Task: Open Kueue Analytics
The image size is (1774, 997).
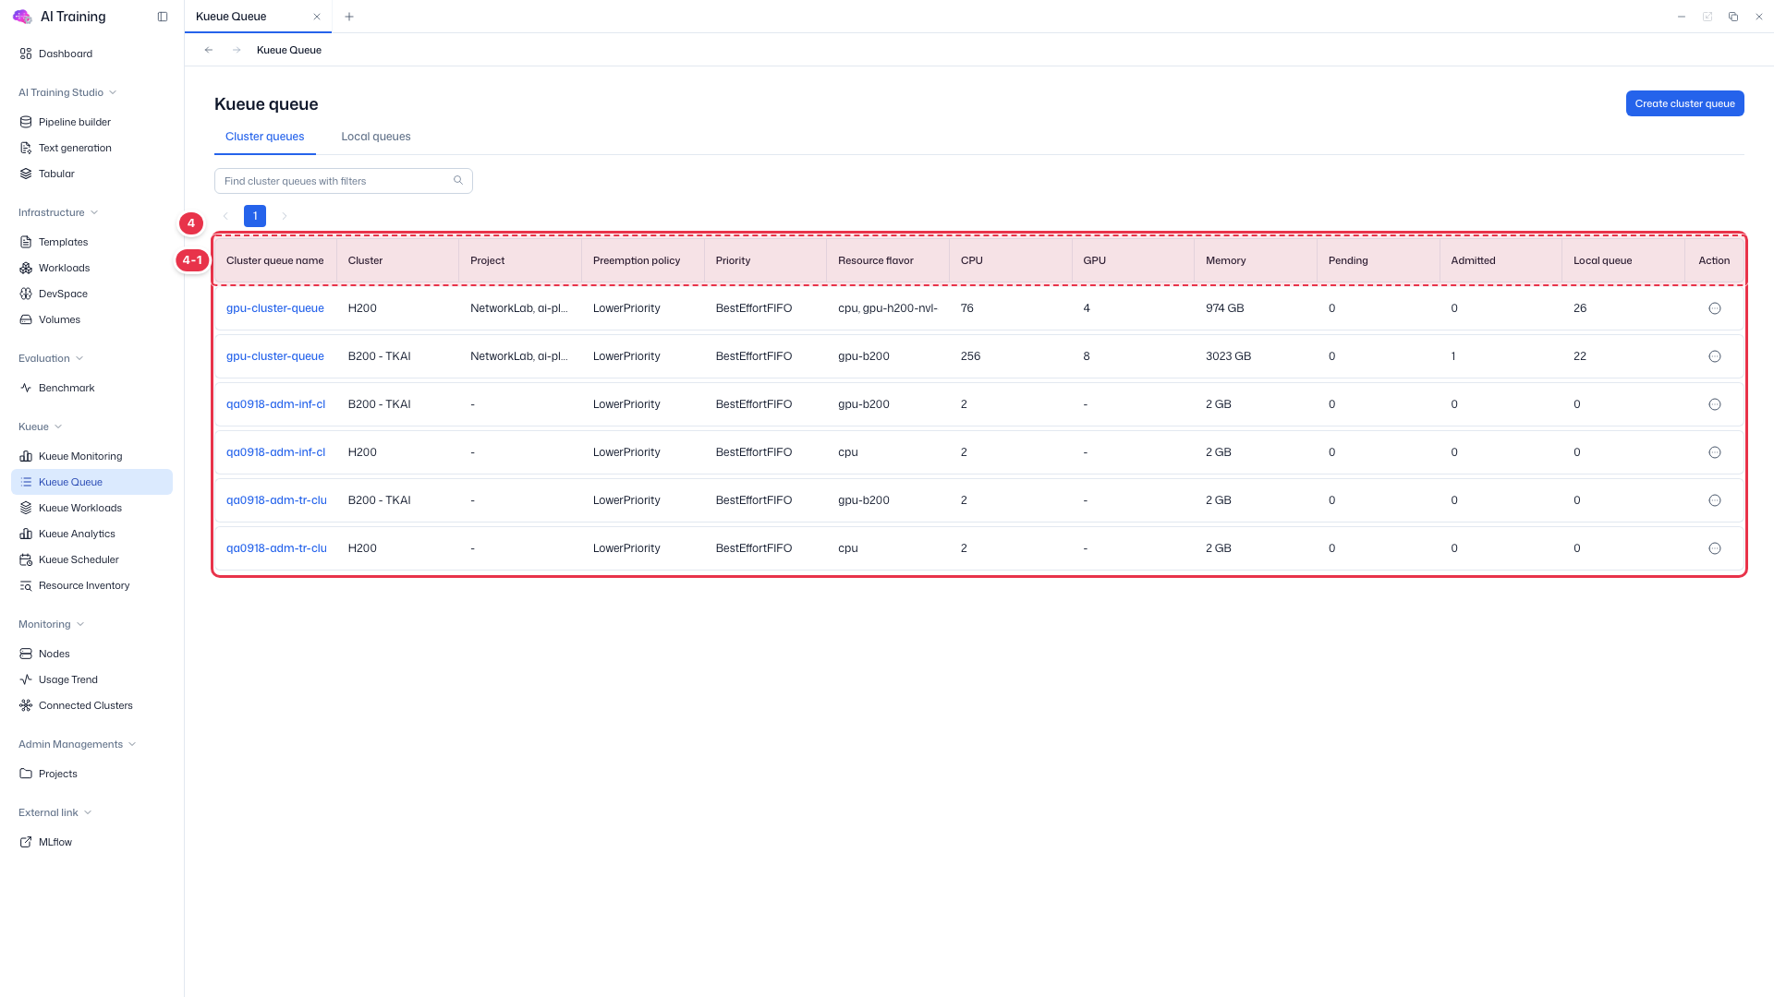Action: point(91,534)
